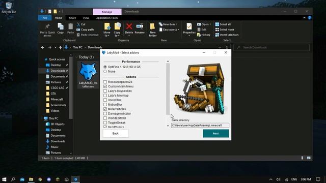Open the File menu tab
326x183 pixels.
coord(45,18)
